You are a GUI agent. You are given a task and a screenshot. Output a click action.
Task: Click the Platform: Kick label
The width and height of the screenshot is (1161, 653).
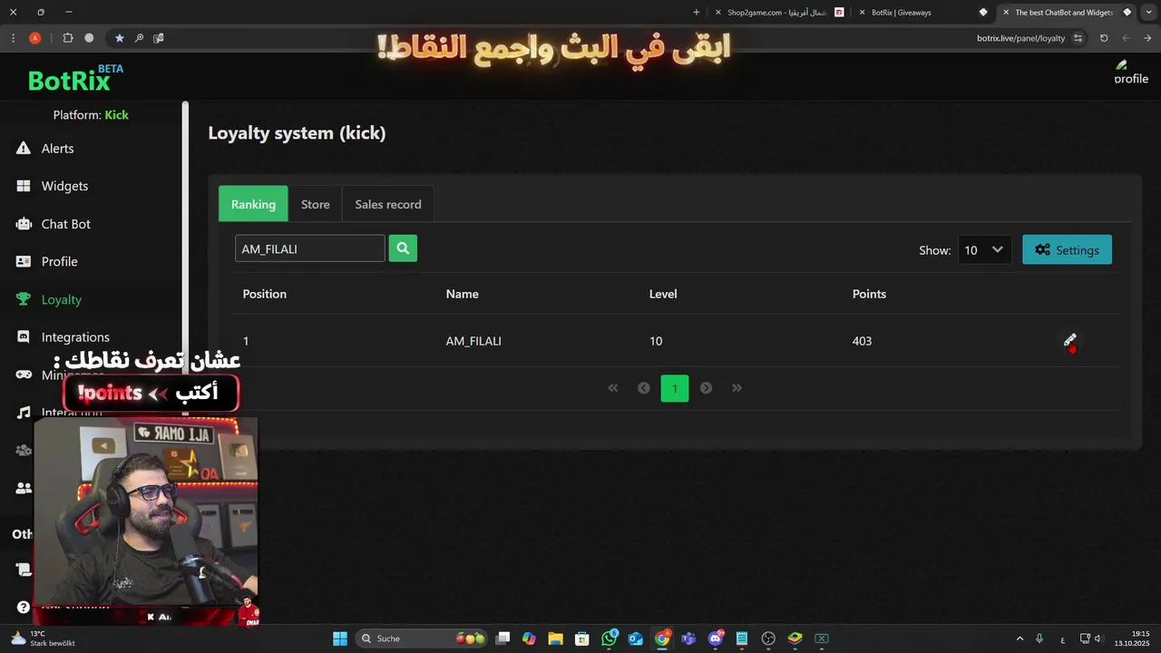pyautogui.click(x=91, y=115)
